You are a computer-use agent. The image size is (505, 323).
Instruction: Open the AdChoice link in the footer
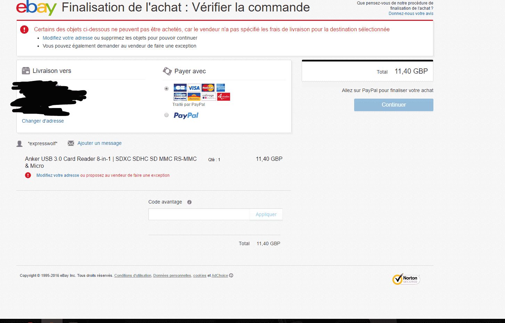220,275
